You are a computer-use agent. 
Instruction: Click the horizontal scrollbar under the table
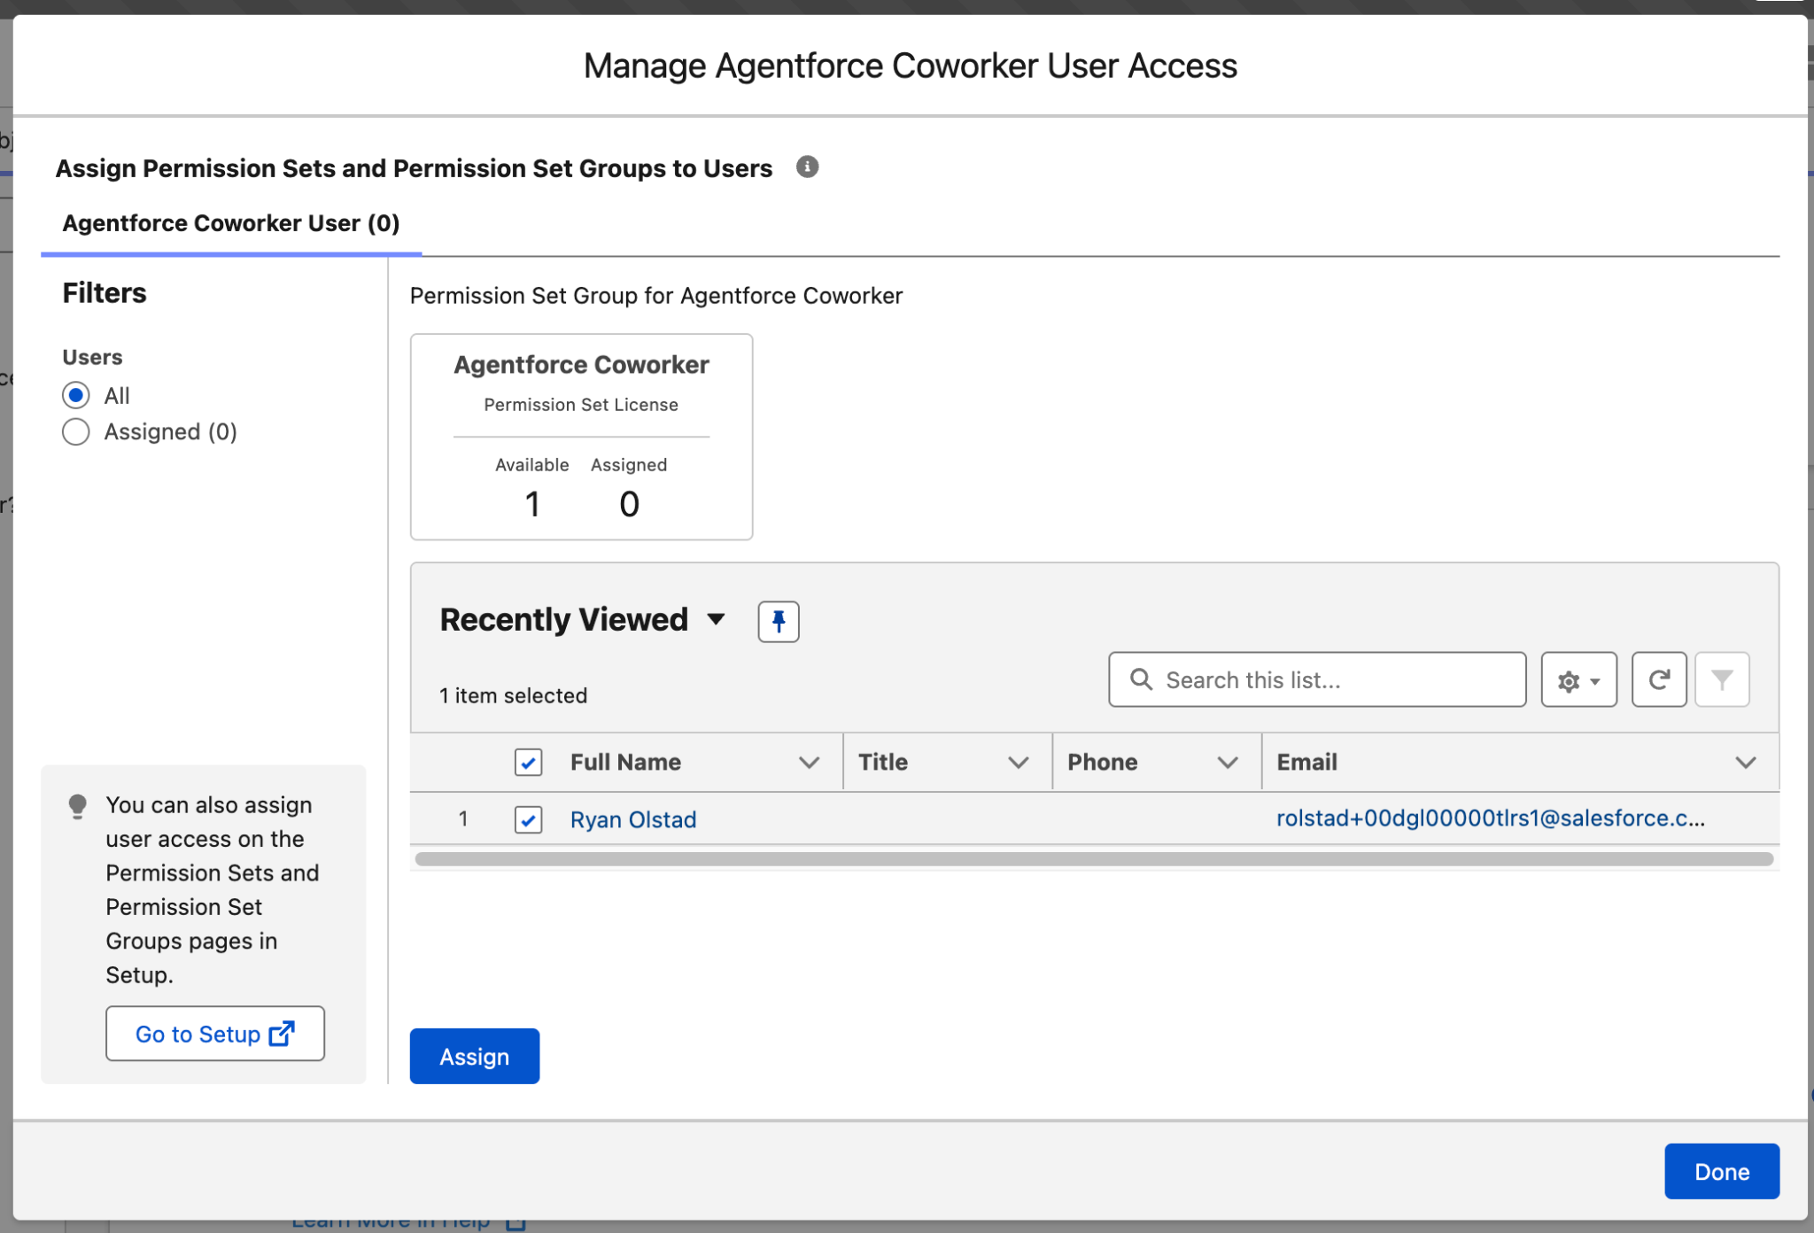[1094, 859]
